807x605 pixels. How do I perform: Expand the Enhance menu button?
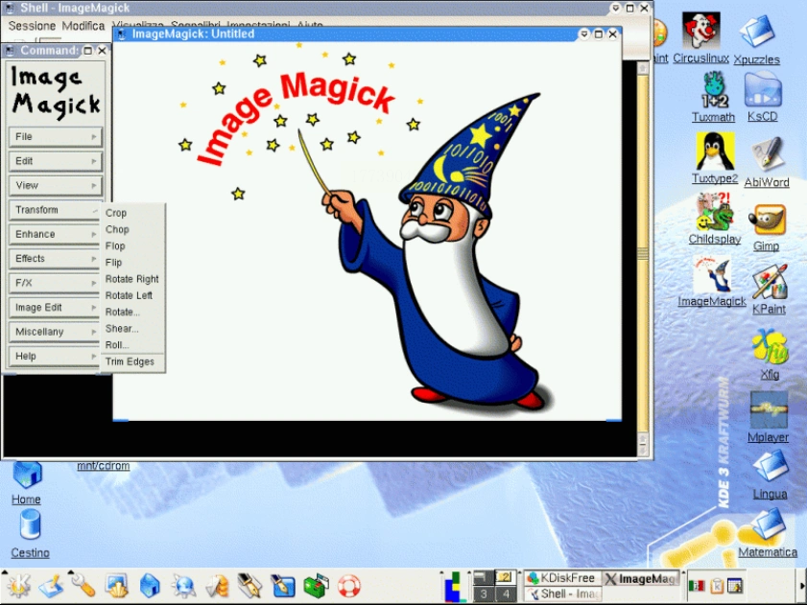[x=56, y=234]
